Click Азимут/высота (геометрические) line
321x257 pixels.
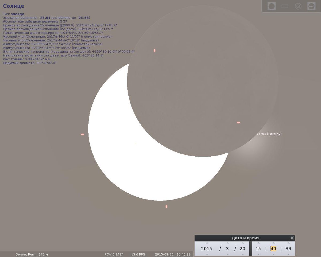click(x=53, y=44)
